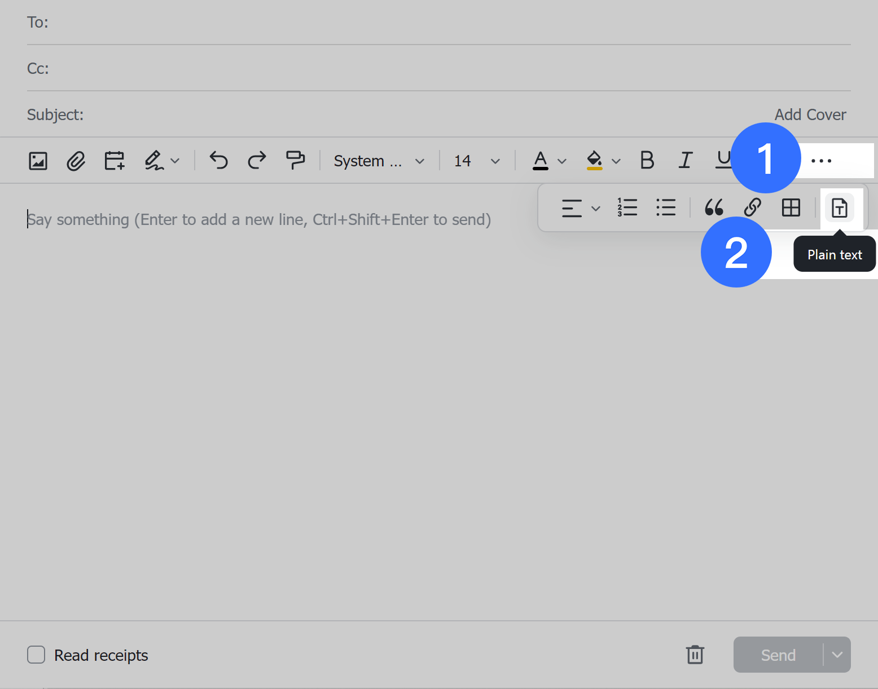Image resolution: width=878 pixels, height=689 pixels.
Task: Insert a calendar event invitation
Action: (x=114, y=161)
